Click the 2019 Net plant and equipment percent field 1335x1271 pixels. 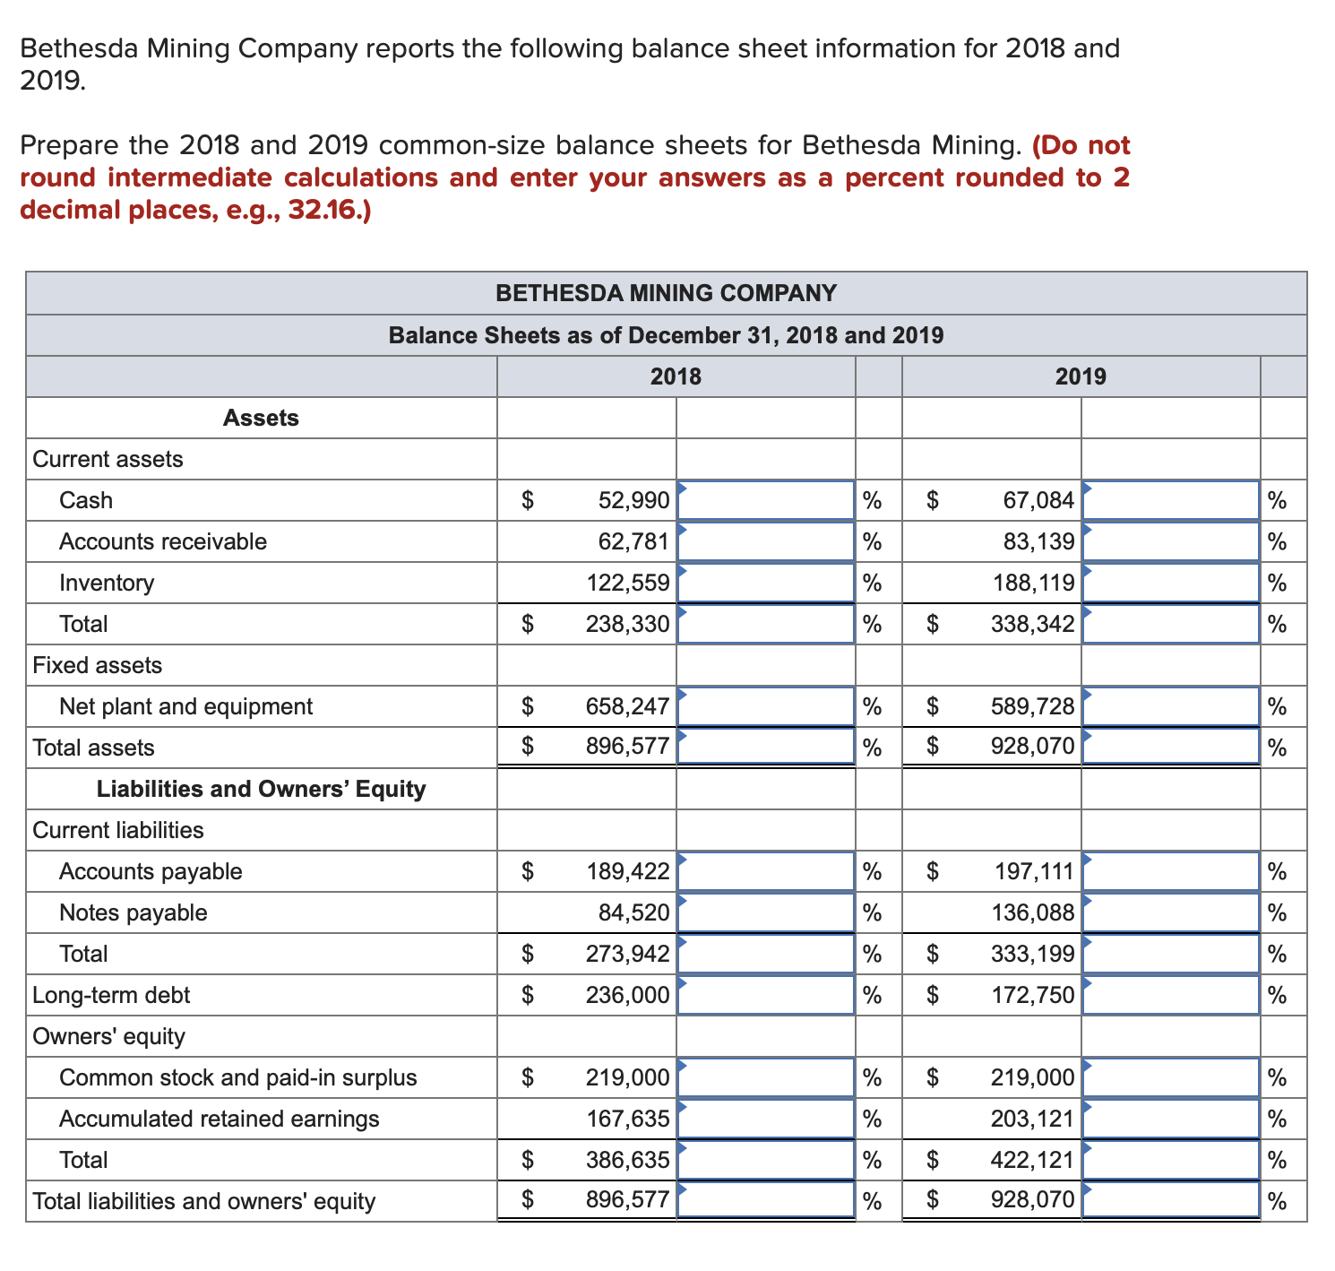[x=1171, y=706]
